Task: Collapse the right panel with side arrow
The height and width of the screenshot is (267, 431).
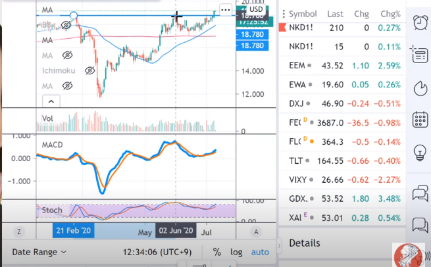Action: [279, 245]
